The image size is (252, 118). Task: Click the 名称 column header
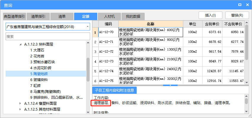point(151,24)
